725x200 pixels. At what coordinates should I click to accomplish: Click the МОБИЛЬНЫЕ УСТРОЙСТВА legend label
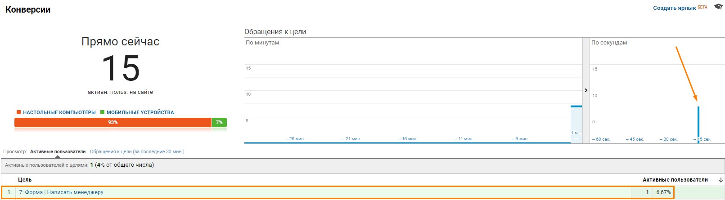pyautogui.click(x=140, y=112)
